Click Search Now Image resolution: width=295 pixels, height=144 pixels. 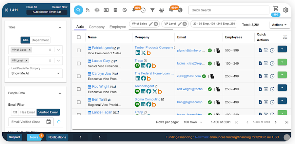(60, 7)
